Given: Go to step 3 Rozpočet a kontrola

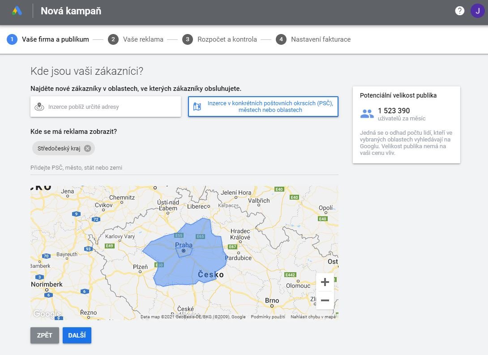Looking at the screenshot, I should tap(220, 39).
